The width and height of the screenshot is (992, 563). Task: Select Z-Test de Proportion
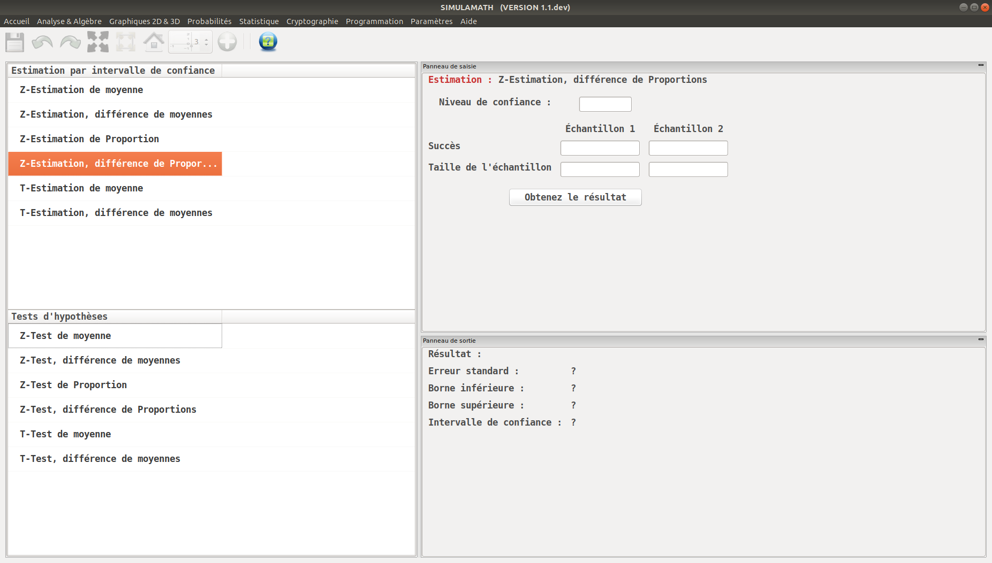[x=115, y=385]
